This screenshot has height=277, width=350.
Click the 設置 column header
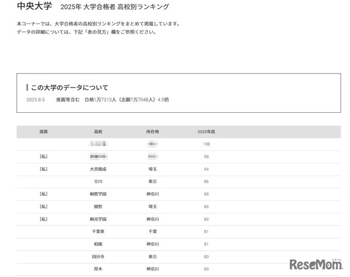44,131
